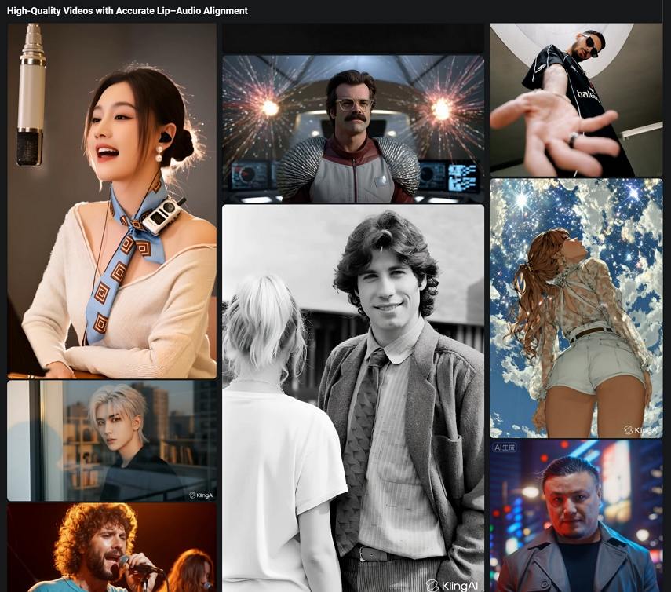Image resolution: width=671 pixels, height=592 pixels.
Task: Open the black-and-white smiling man video
Action: 353,398
